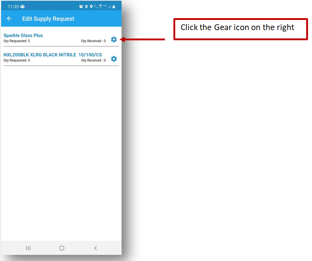This screenshot has height=261, width=312.
Task: Click the 'Click the Gear icon' callout box
Action: tap(241, 29)
